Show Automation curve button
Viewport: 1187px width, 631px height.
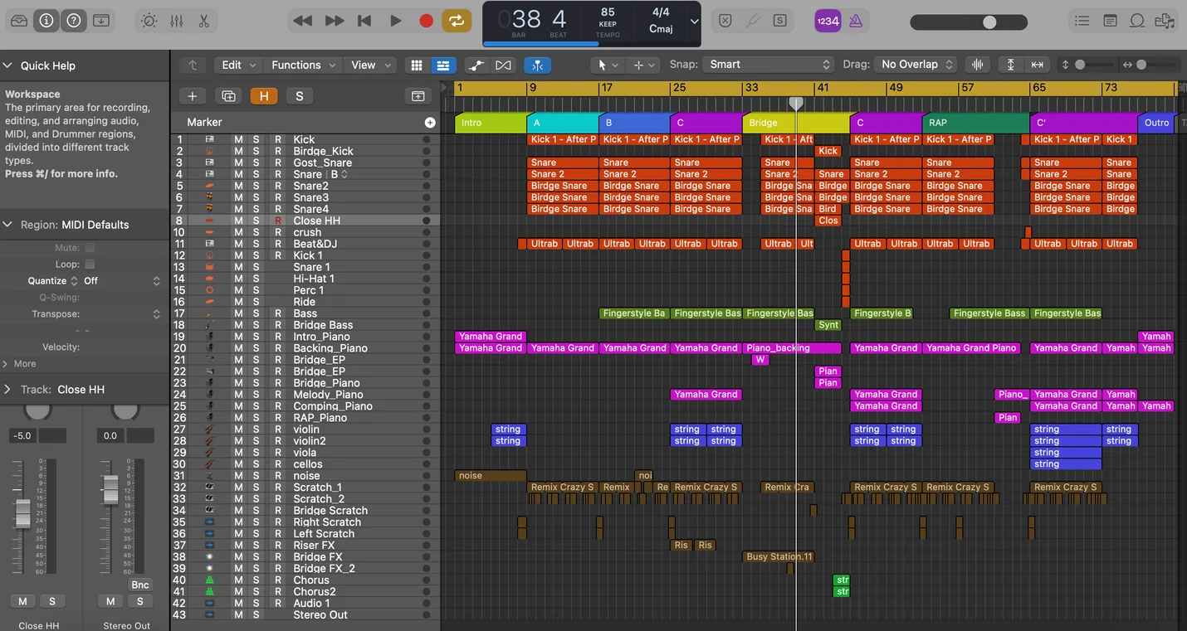pos(476,65)
